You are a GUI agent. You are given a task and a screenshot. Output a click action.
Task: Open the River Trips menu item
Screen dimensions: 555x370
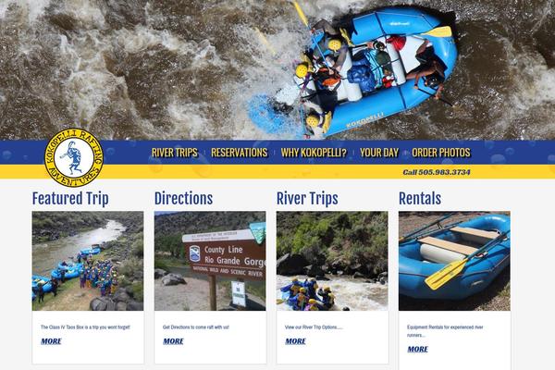tap(175, 153)
